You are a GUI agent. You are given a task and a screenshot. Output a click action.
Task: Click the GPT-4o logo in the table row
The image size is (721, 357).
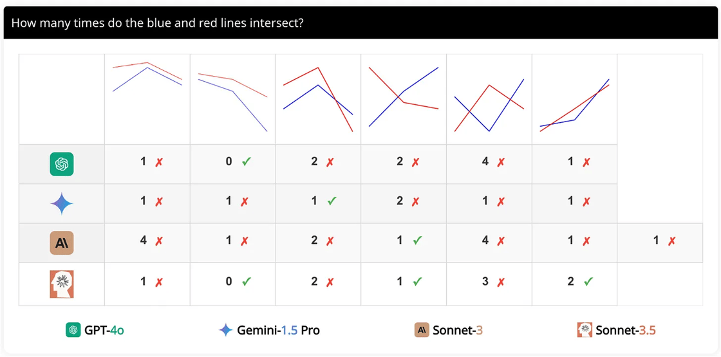(62, 164)
